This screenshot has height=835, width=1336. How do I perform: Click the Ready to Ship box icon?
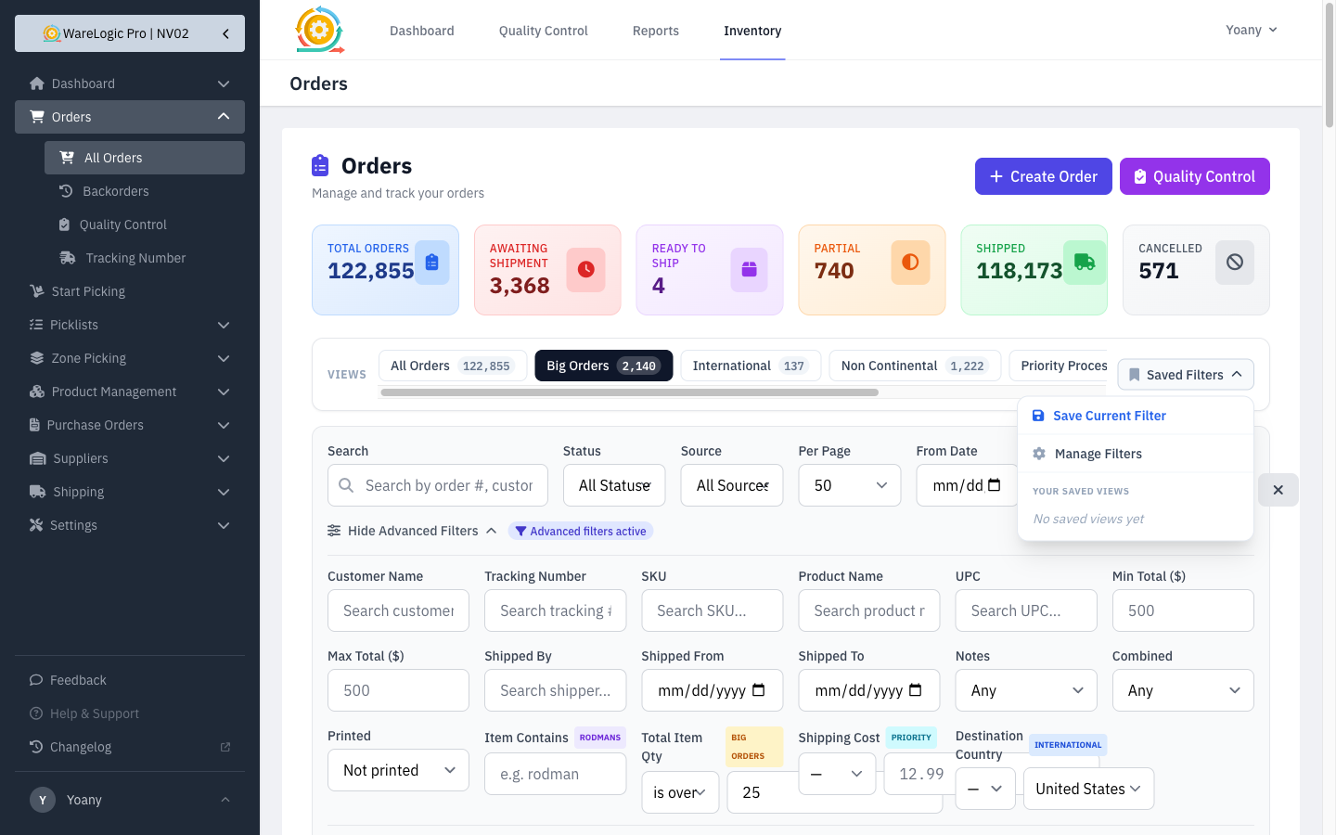(749, 269)
